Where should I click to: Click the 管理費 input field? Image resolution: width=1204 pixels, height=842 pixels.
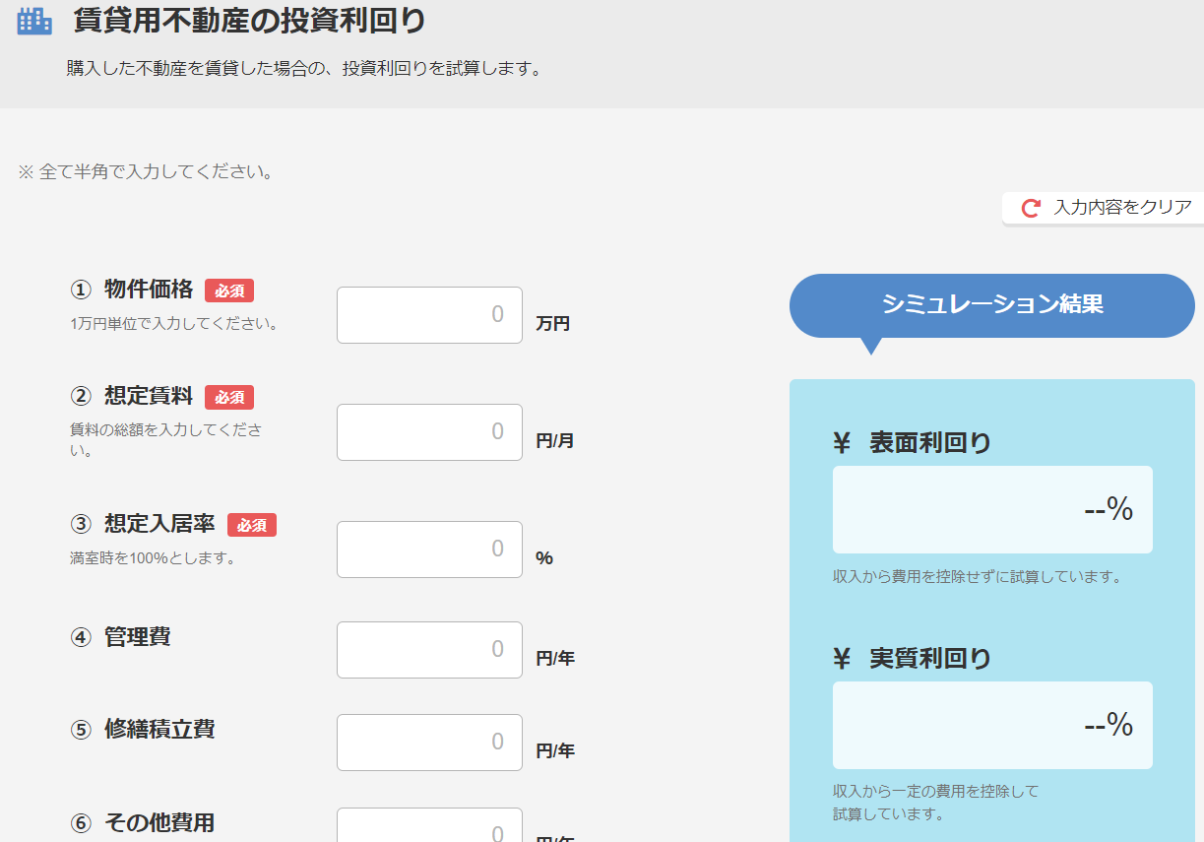point(429,650)
